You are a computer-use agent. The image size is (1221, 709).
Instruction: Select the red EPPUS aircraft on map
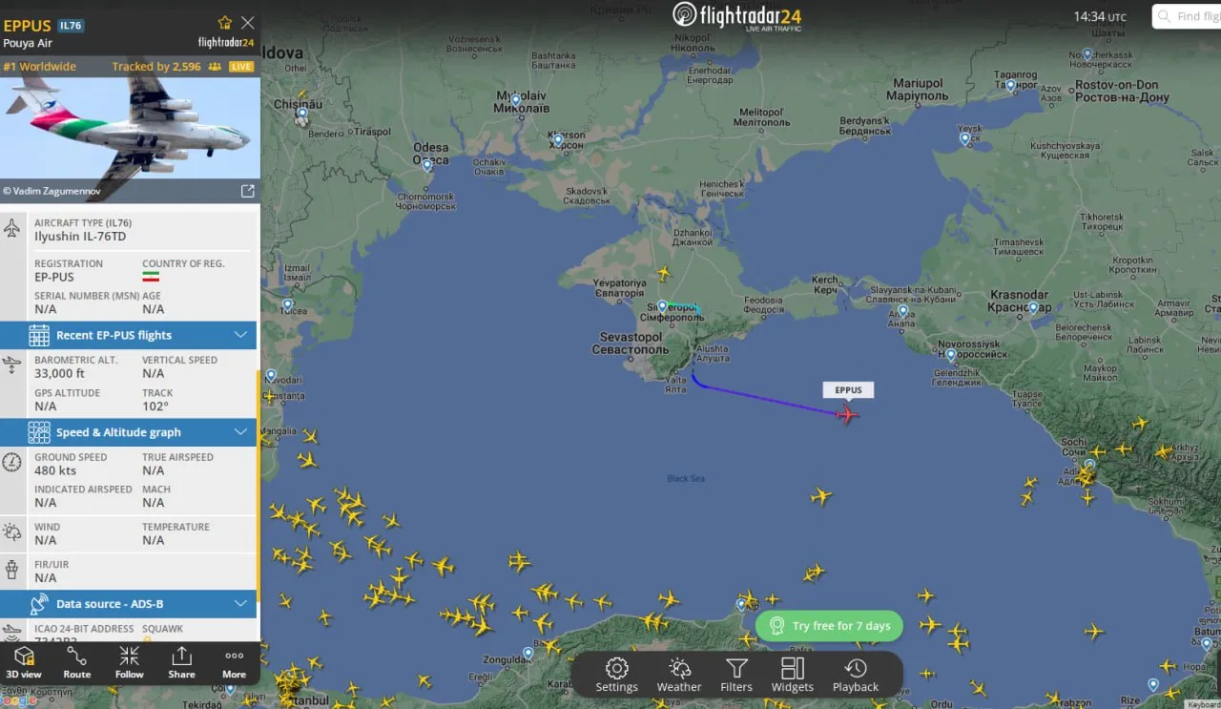[847, 414]
